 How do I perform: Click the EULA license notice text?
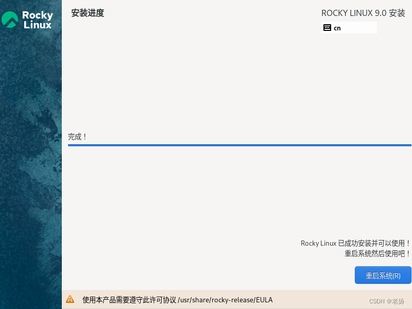pos(177,300)
